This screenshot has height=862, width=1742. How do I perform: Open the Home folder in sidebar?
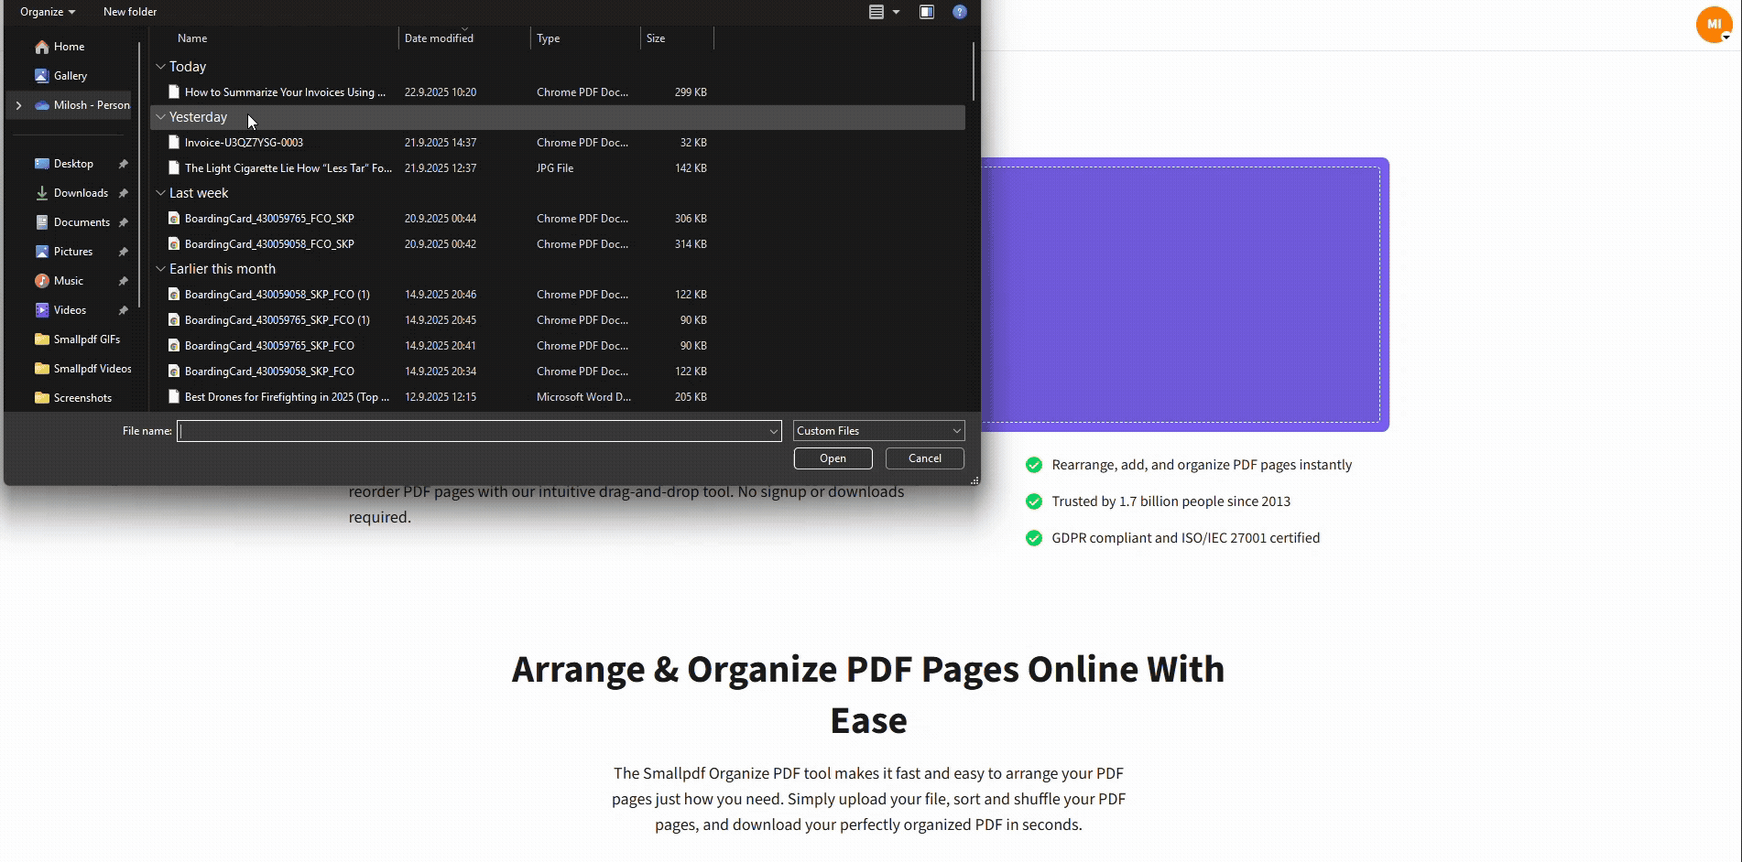click(x=69, y=46)
